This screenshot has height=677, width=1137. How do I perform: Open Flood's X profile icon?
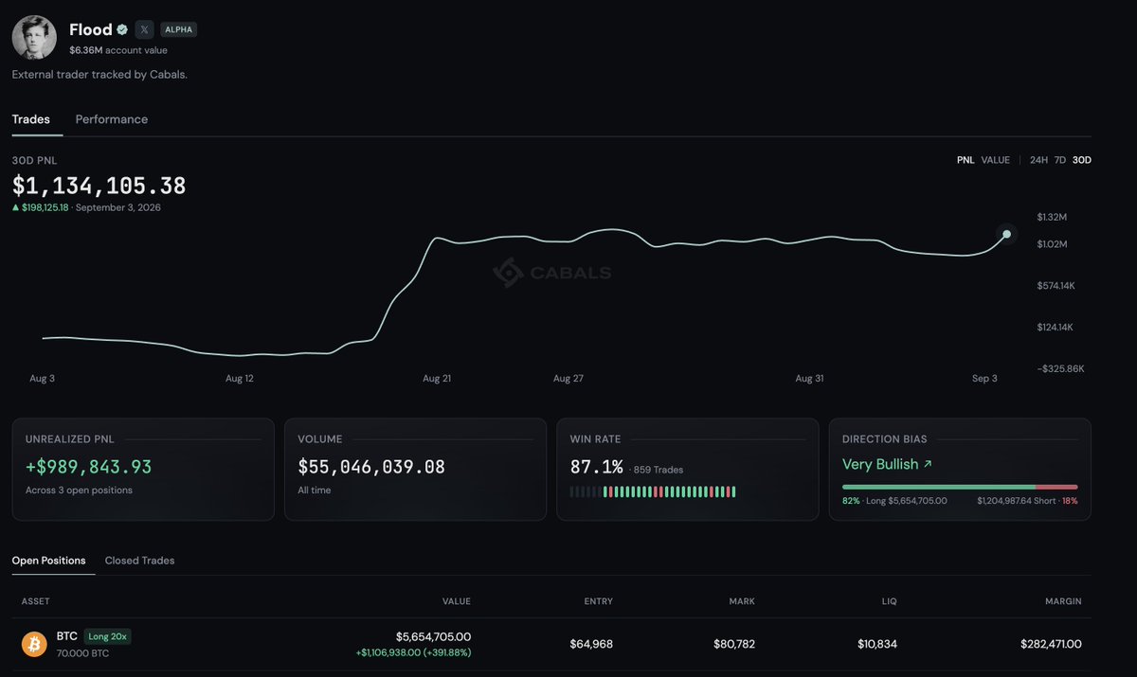(x=144, y=29)
